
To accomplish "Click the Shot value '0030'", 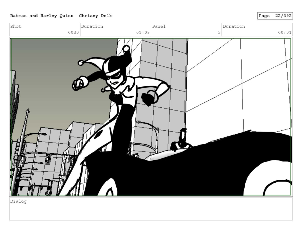I will click(x=73, y=32).
